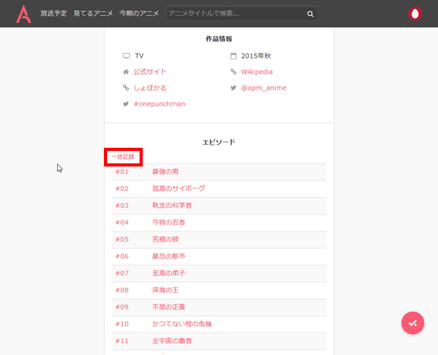Open the Wikipedia link
Image resolution: width=438 pixels, height=355 pixels.
click(257, 72)
